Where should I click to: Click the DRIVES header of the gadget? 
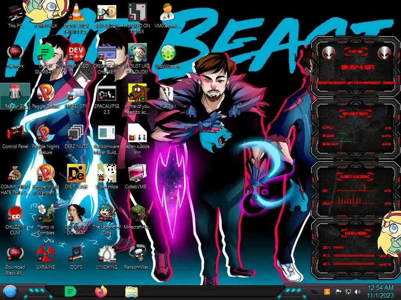point(355,233)
